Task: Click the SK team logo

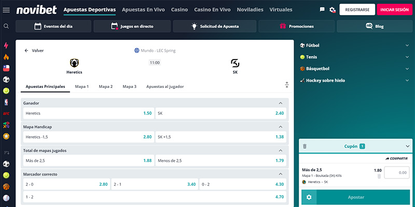Action: click(235, 63)
